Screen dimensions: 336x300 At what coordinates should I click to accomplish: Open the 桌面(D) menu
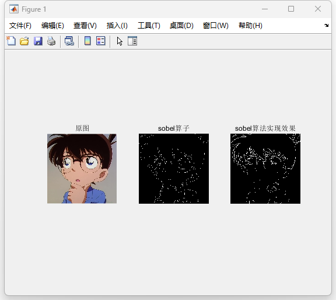click(181, 26)
